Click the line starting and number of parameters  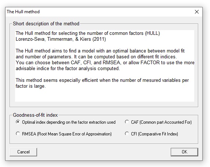(96, 57)
